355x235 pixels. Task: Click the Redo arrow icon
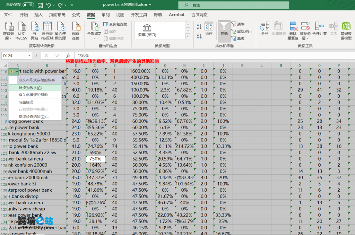click(x=60, y=5)
